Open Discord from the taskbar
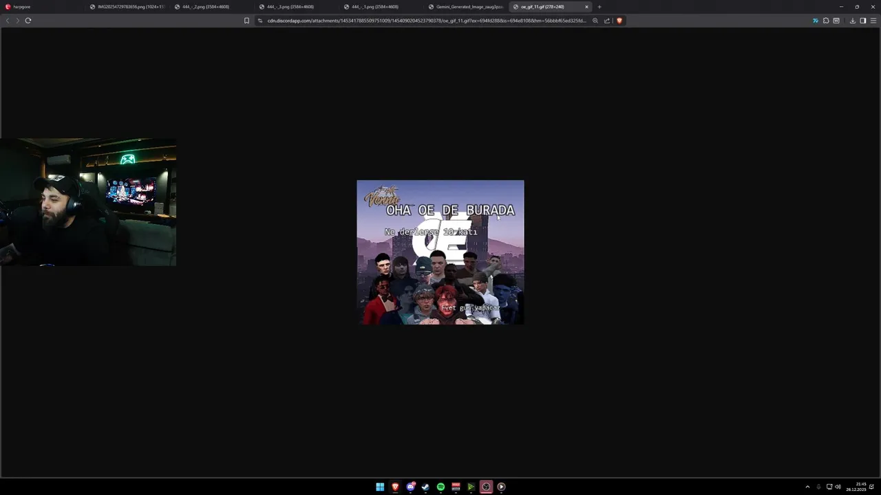The image size is (881, 495). (410, 487)
